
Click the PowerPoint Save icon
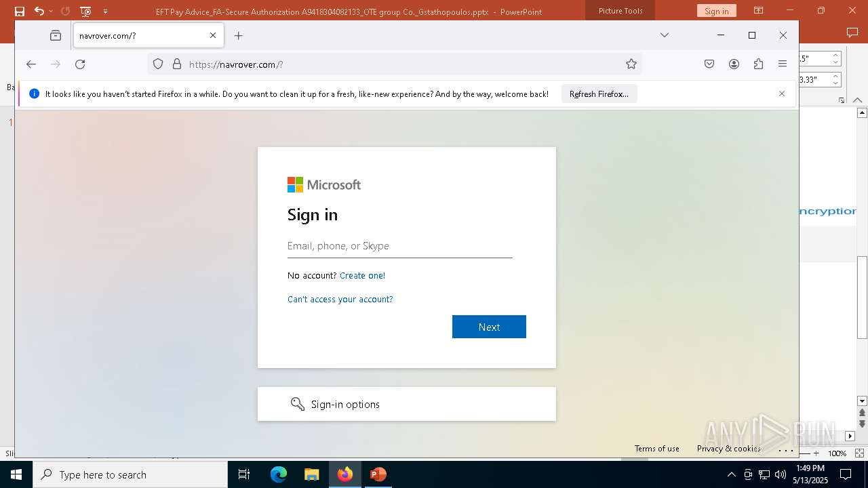pos(20,11)
